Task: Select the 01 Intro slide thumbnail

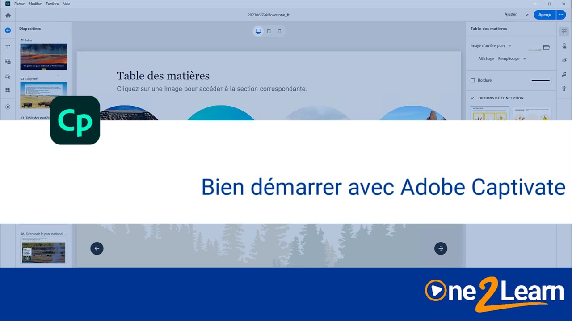Action: pos(44,57)
